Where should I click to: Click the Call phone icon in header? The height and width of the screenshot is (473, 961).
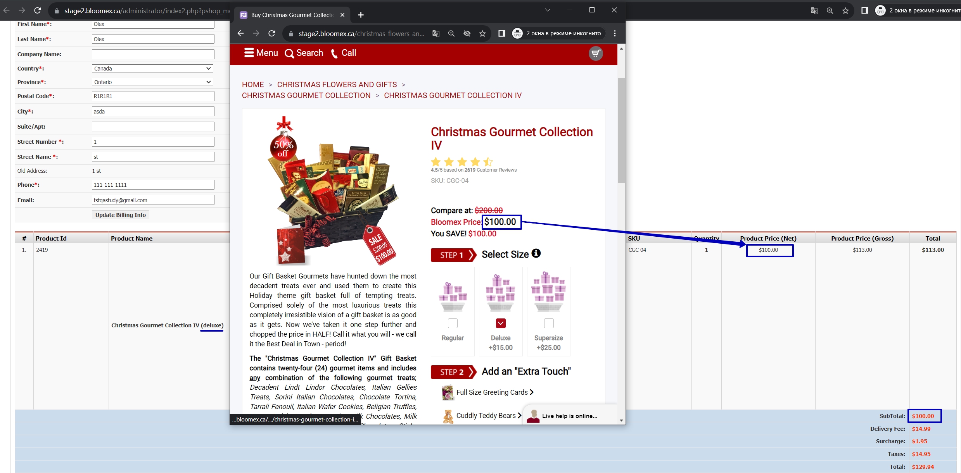coord(344,53)
